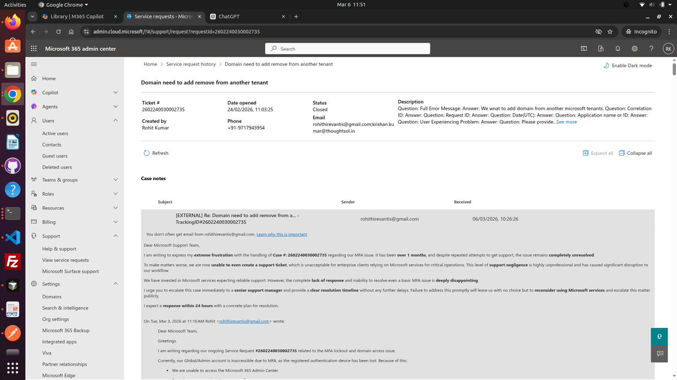
Task: Open the feedback chat floating button
Action: tap(659, 354)
